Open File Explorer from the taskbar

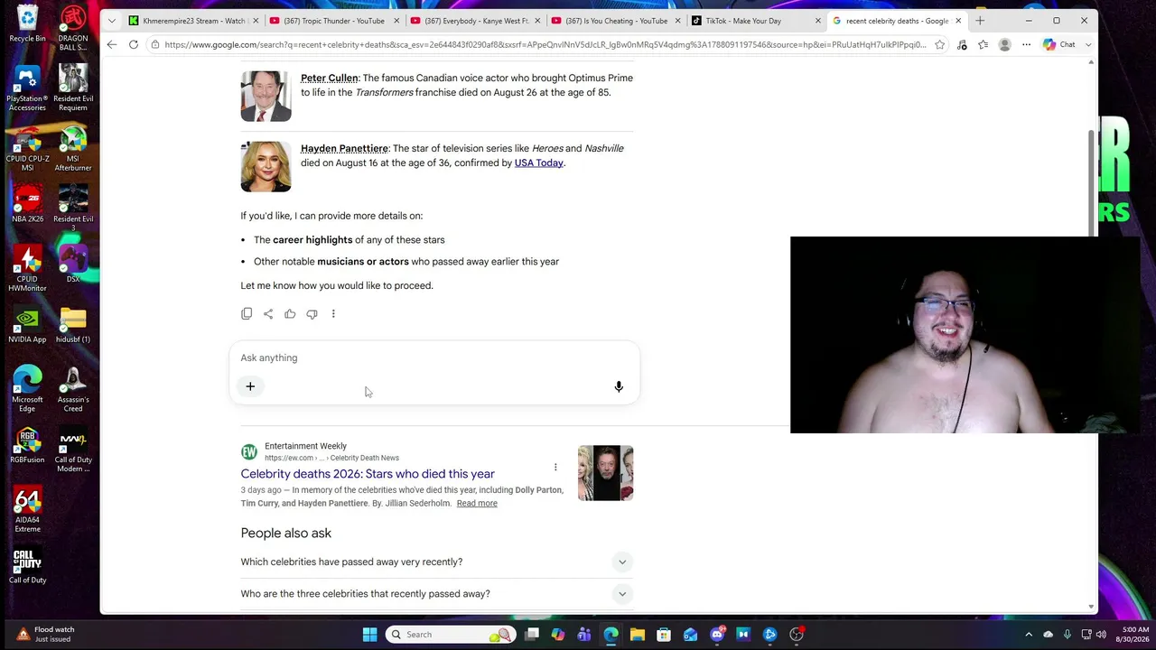pos(638,635)
